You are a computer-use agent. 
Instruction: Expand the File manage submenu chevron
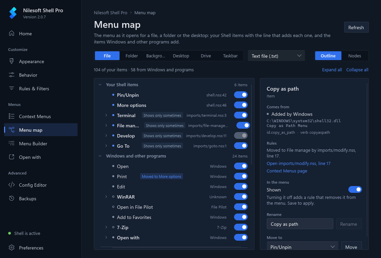(x=106, y=125)
